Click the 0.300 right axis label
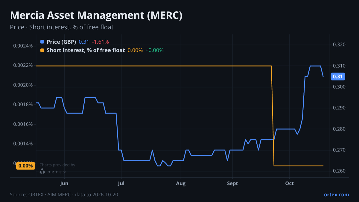 click(339, 87)
